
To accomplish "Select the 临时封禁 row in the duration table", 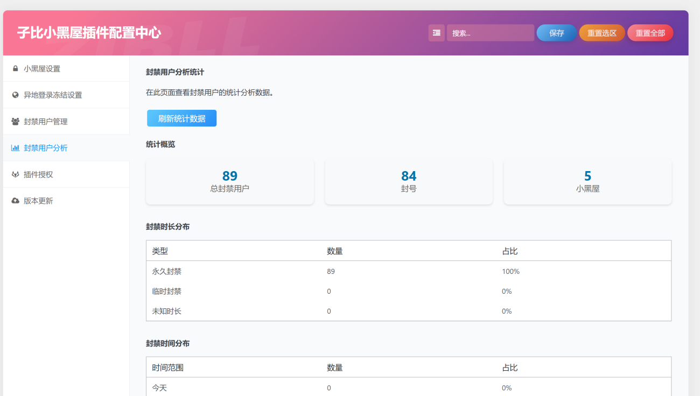I will 409,291.
